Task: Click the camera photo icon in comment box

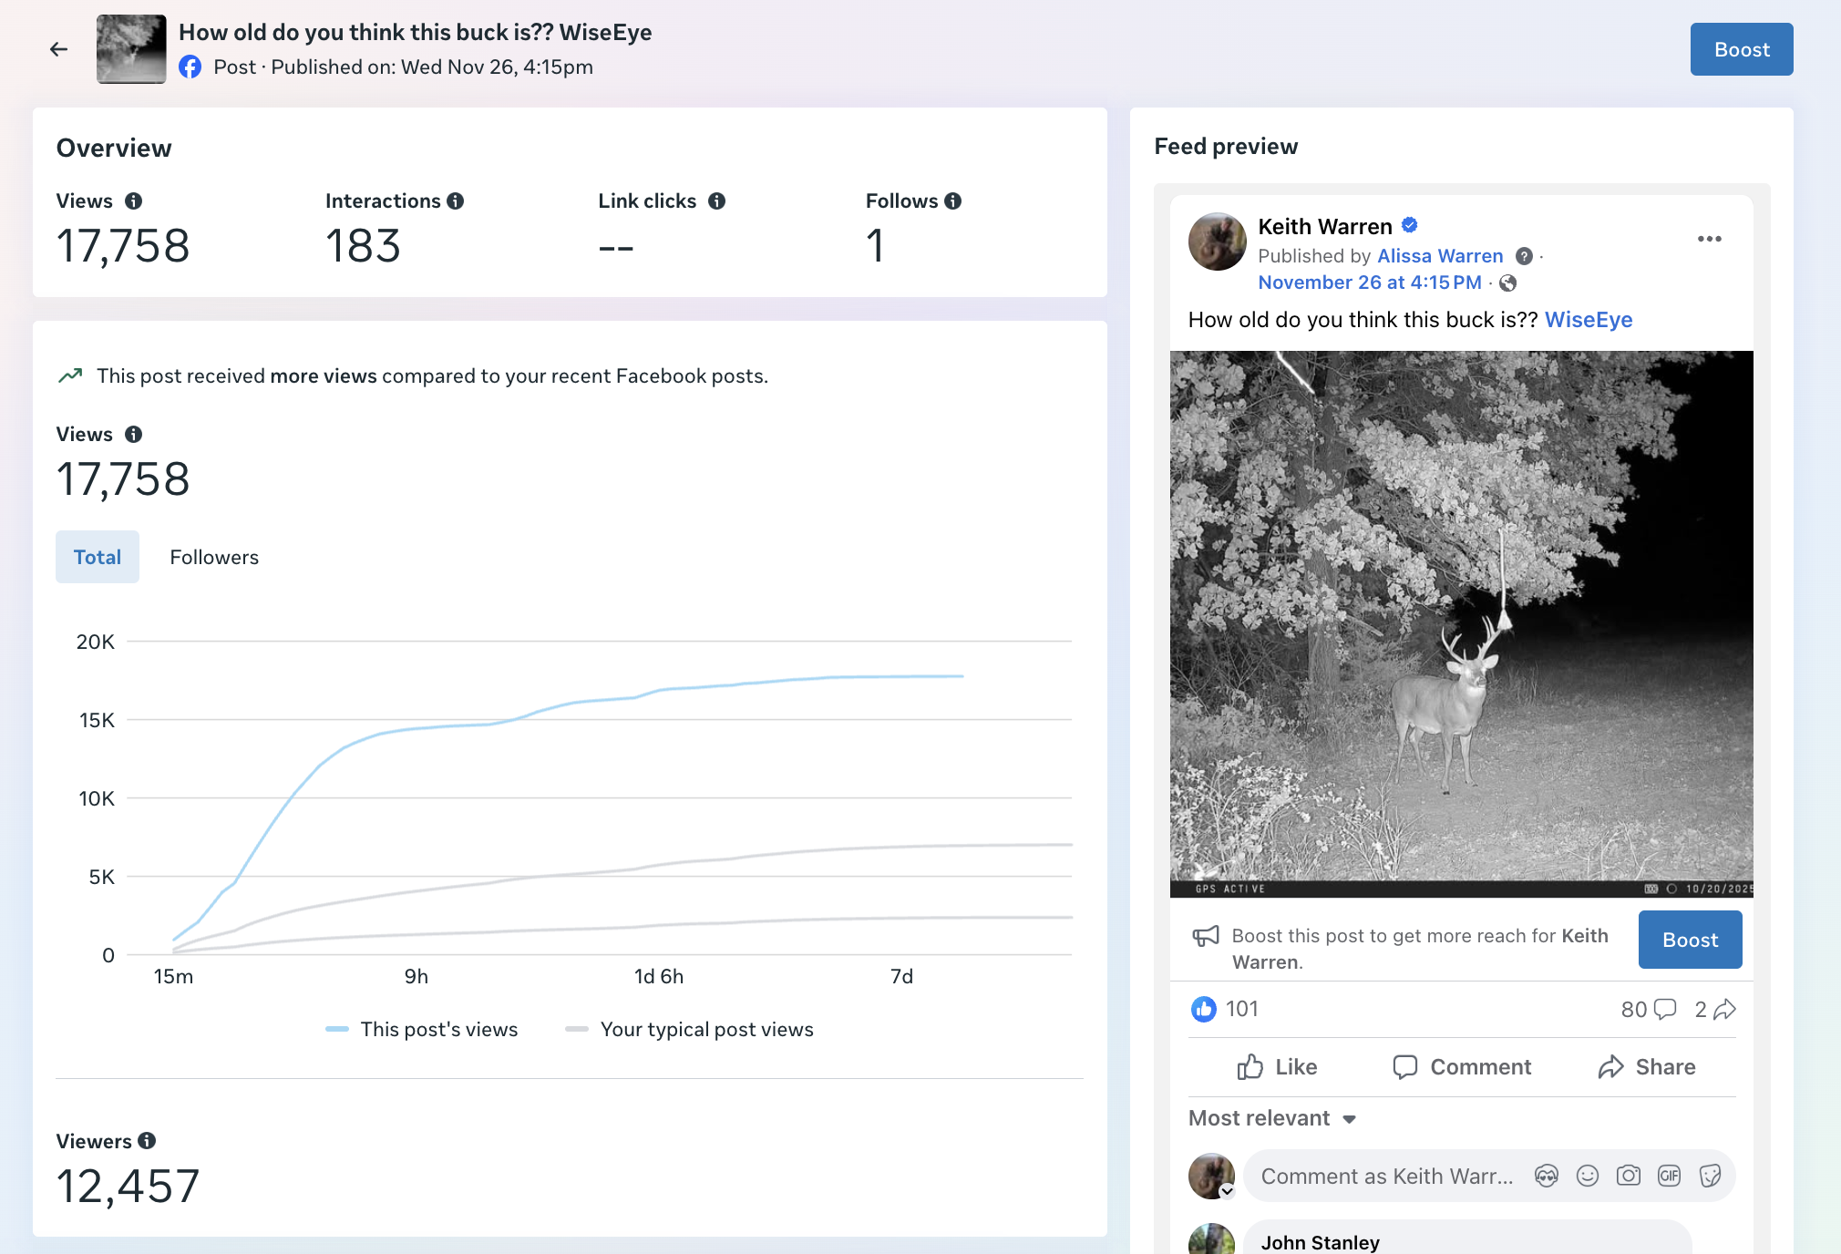Action: (x=1628, y=1176)
